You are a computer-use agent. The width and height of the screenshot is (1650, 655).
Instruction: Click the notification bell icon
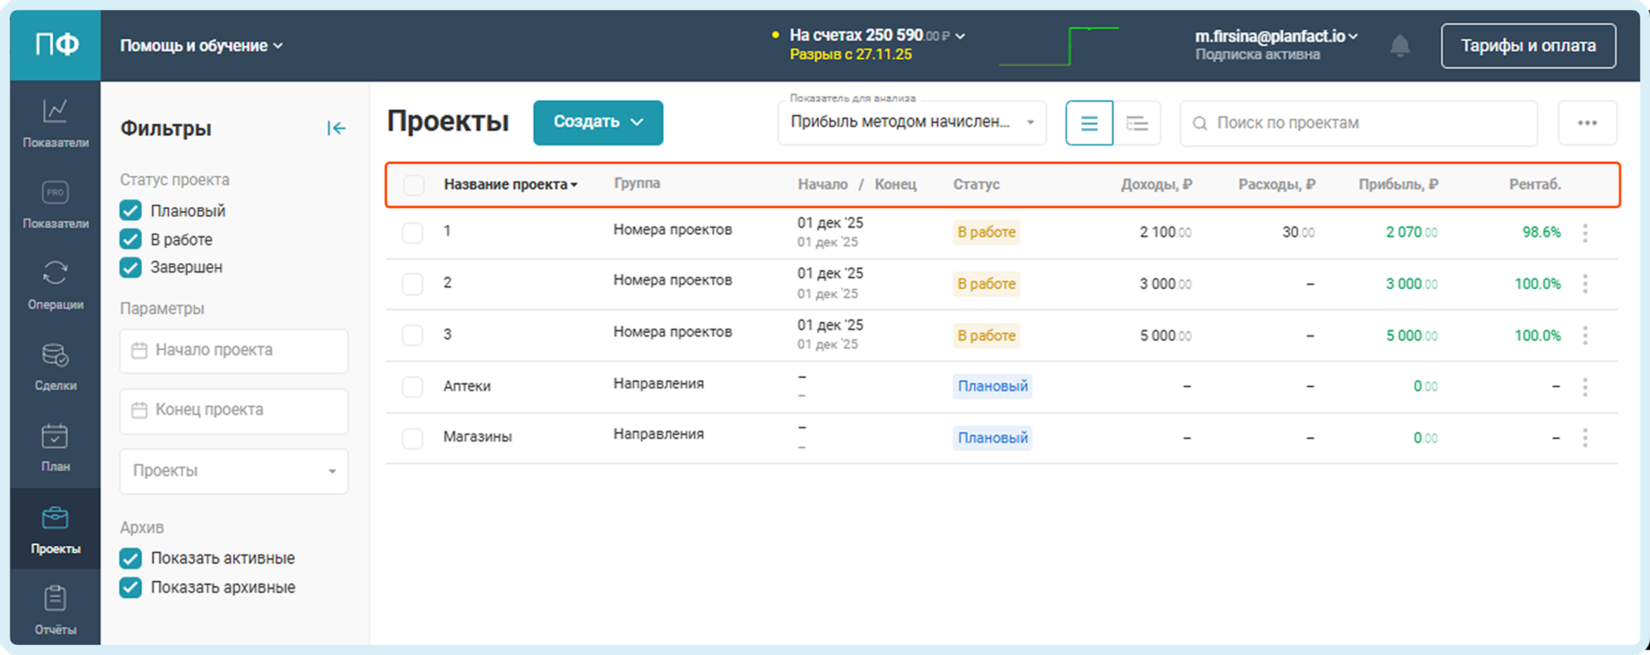[1399, 46]
